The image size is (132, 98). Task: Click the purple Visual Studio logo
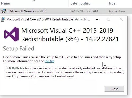tap(11, 34)
